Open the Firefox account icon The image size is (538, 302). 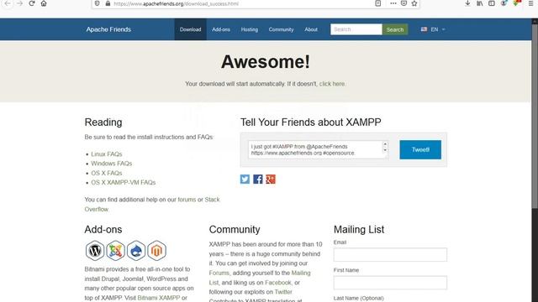pyautogui.click(x=504, y=3)
